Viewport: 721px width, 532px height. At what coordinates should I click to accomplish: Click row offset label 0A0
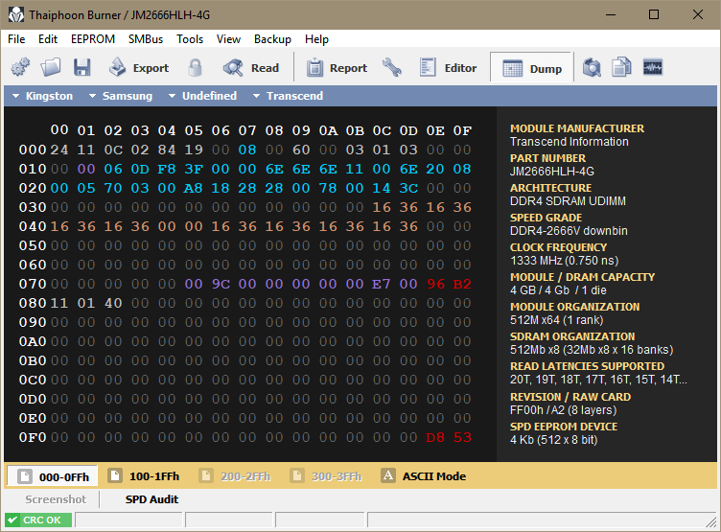(x=33, y=341)
